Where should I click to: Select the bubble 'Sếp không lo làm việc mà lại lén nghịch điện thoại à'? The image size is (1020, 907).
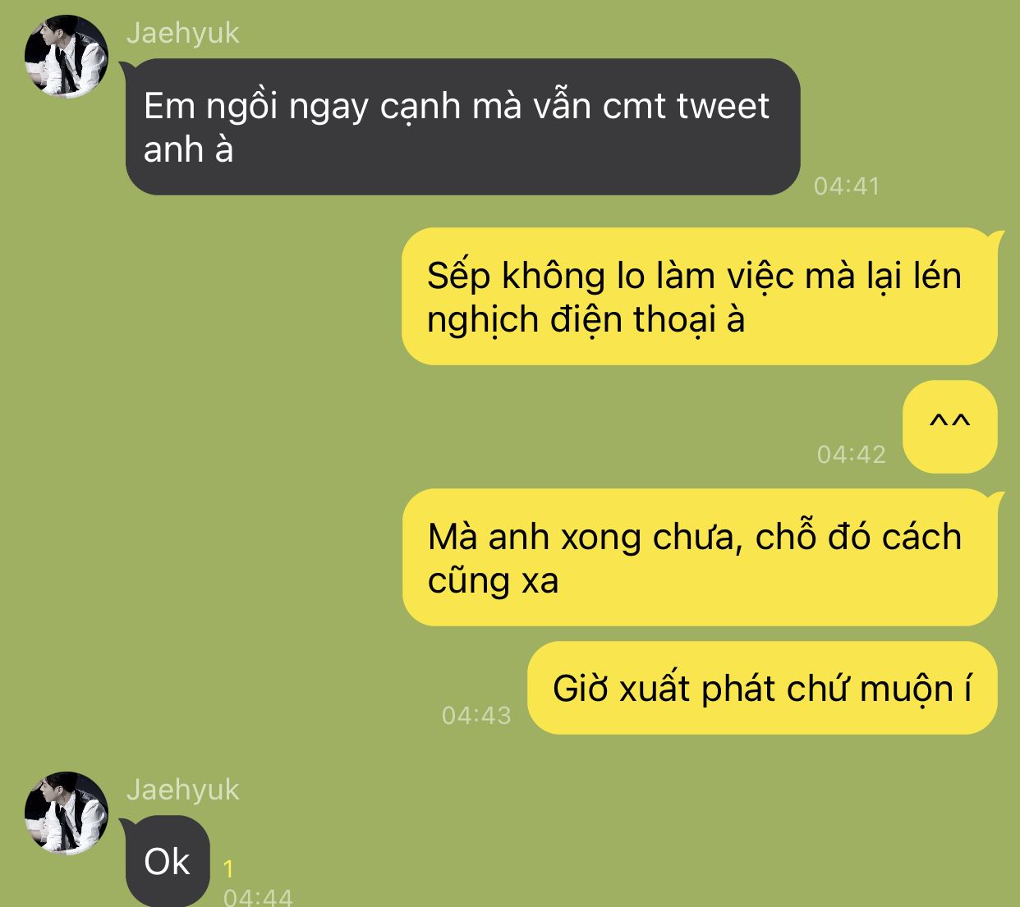pos(699,296)
